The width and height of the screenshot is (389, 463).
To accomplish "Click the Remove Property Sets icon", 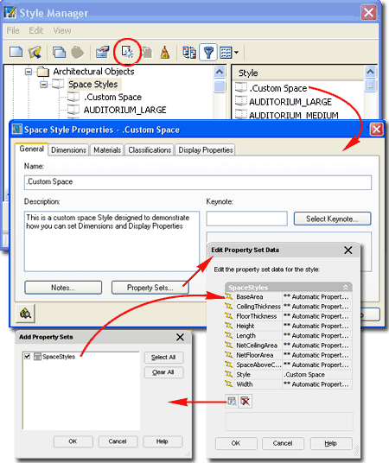I will (x=245, y=401).
